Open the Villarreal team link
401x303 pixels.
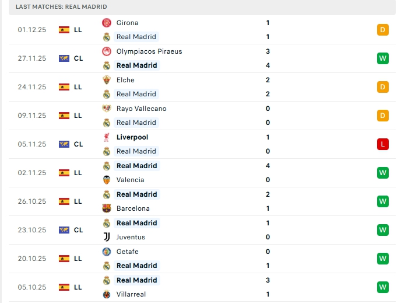tap(131, 294)
